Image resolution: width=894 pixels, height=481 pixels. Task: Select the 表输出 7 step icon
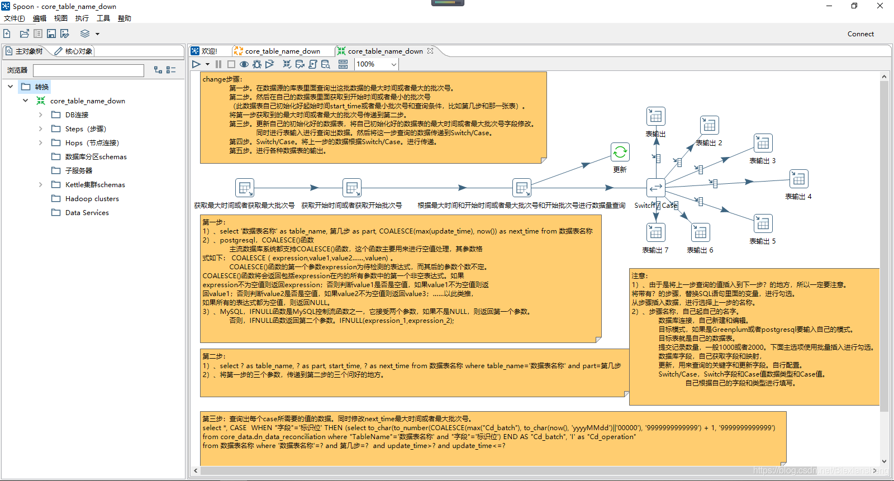pyautogui.click(x=656, y=232)
